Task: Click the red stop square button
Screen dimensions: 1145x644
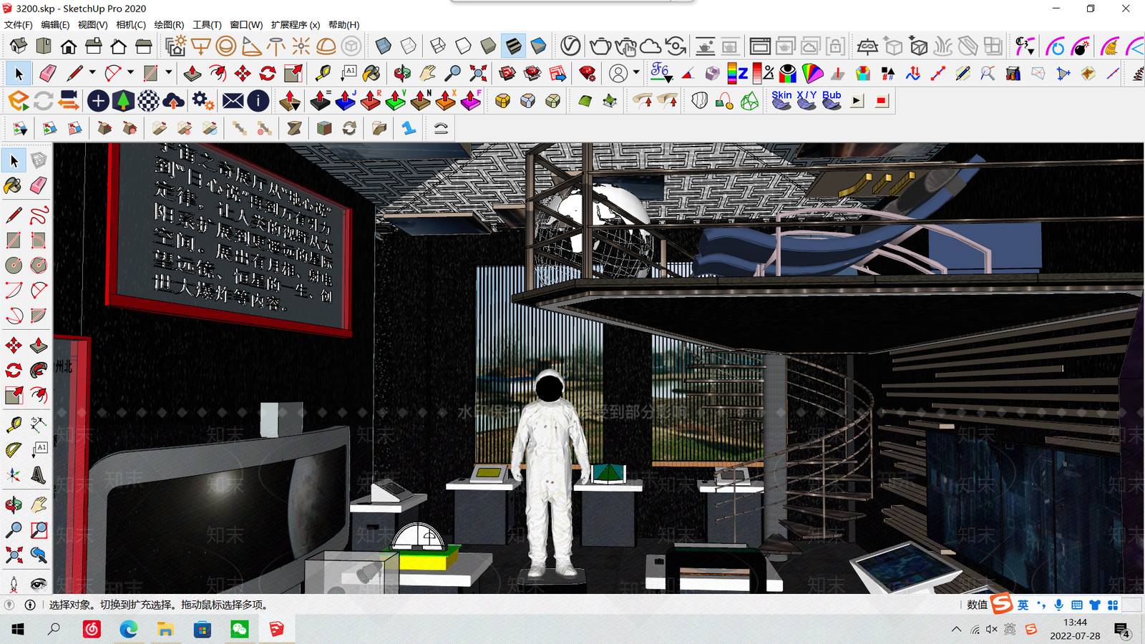Action: [882, 101]
